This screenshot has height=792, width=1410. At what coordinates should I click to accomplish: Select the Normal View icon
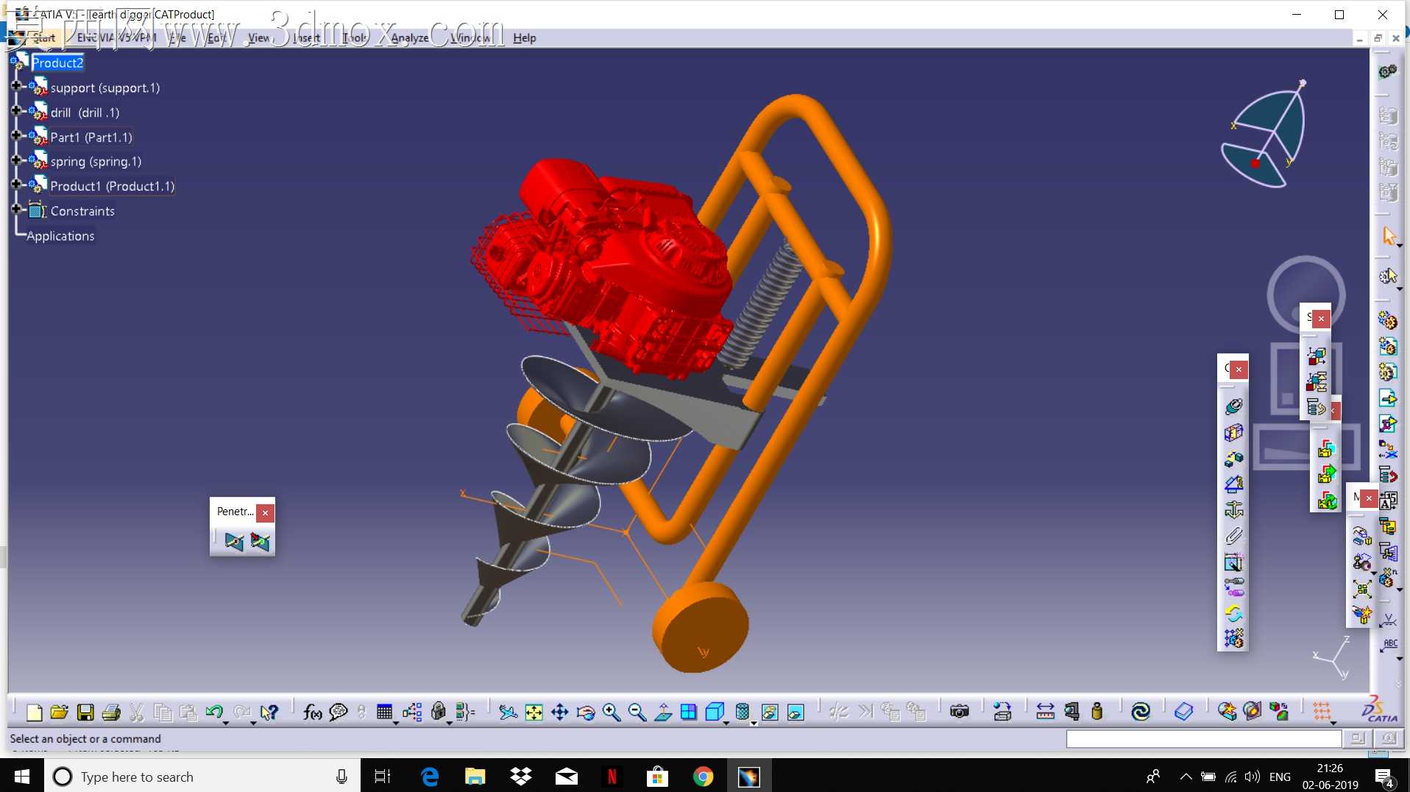pos(663,712)
